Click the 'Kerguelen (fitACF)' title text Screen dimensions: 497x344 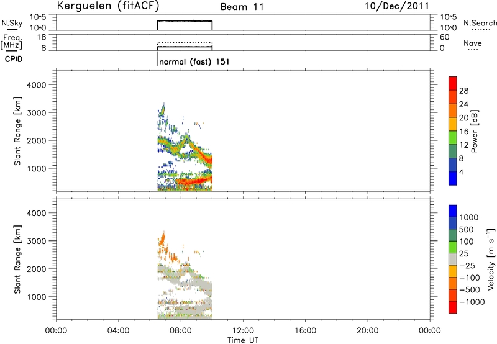(x=107, y=6)
